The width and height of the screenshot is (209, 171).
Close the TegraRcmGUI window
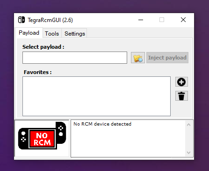point(183,20)
